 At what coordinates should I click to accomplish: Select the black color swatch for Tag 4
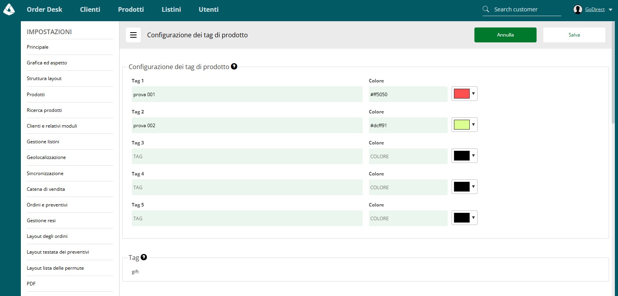462,186
